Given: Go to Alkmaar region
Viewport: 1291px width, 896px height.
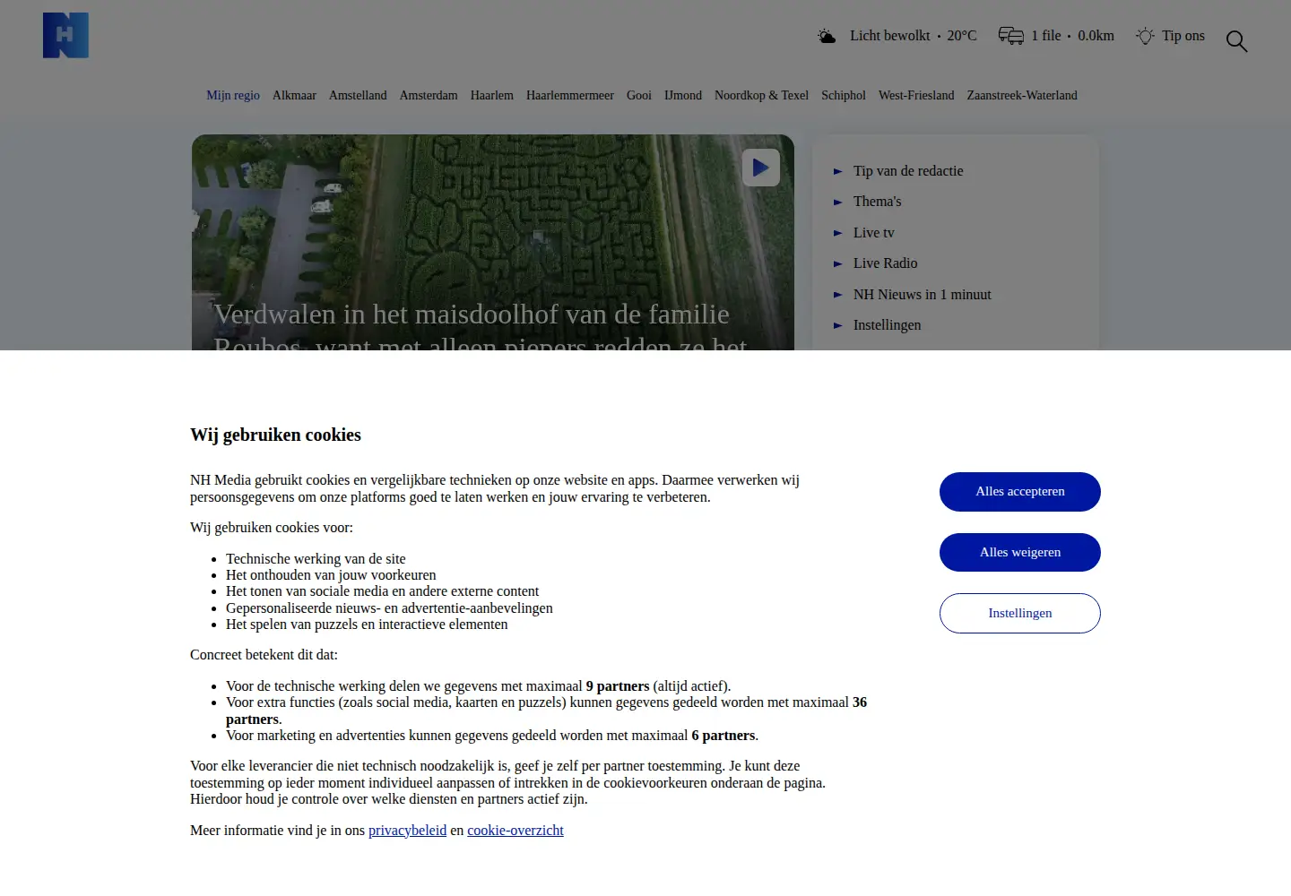Looking at the screenshot, I should [294, 95].
